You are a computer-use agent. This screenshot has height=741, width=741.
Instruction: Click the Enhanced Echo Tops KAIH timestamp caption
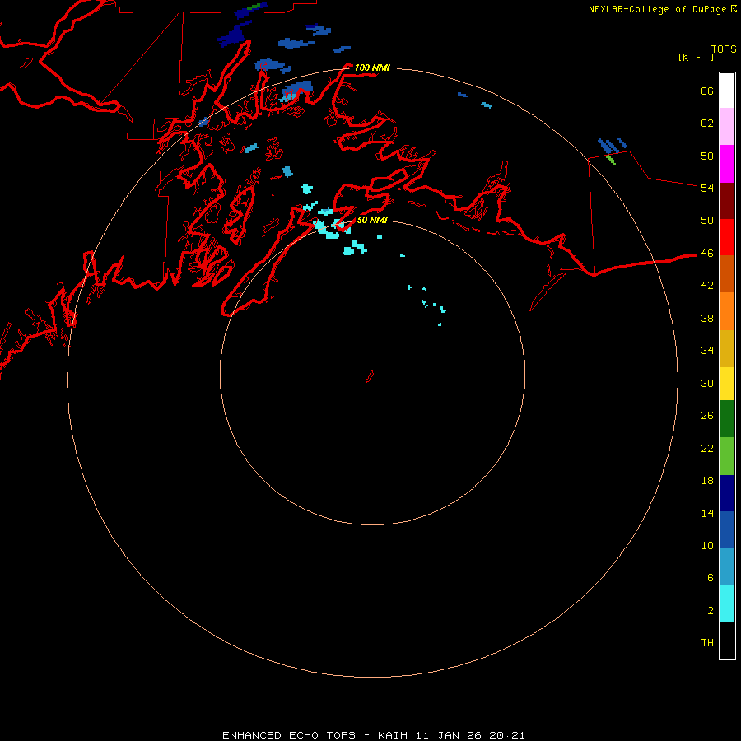pos(373,735)
